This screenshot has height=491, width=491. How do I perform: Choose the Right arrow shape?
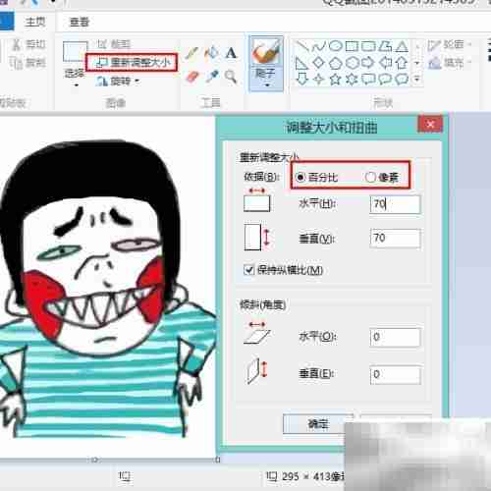(x=368, y=63)
